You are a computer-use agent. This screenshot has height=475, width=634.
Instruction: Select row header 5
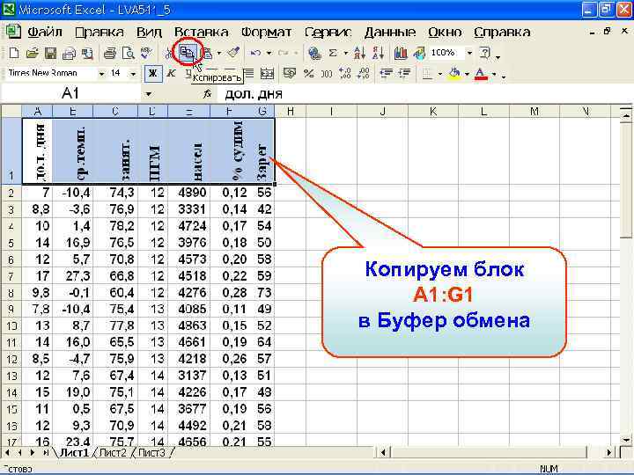11,243
